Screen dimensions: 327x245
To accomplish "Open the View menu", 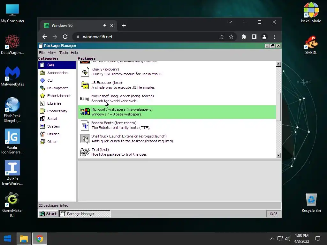I will click(52, 53).
